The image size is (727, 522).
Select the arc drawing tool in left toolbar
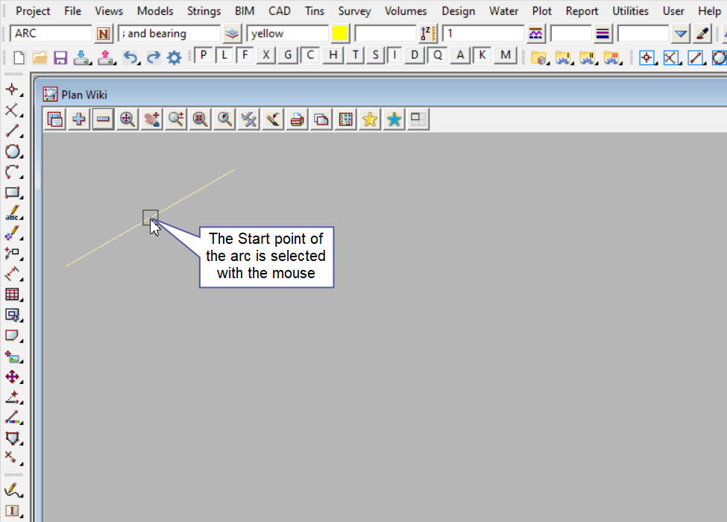click(12, 172)
